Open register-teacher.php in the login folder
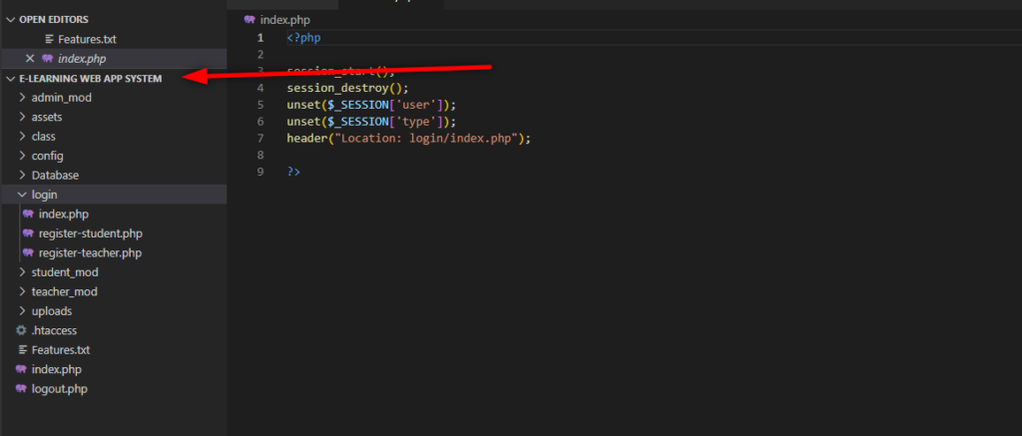 90,252
